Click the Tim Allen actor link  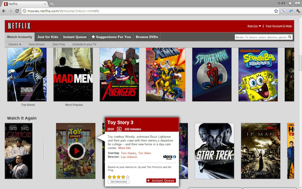(x=144, y=153)
